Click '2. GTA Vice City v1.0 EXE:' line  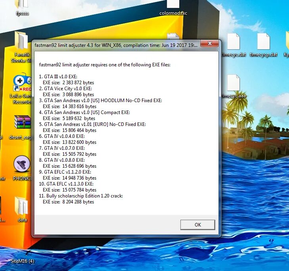pos(65,89)
